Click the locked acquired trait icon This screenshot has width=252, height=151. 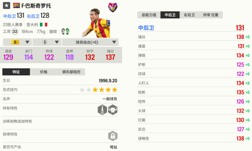pos(113,136)
